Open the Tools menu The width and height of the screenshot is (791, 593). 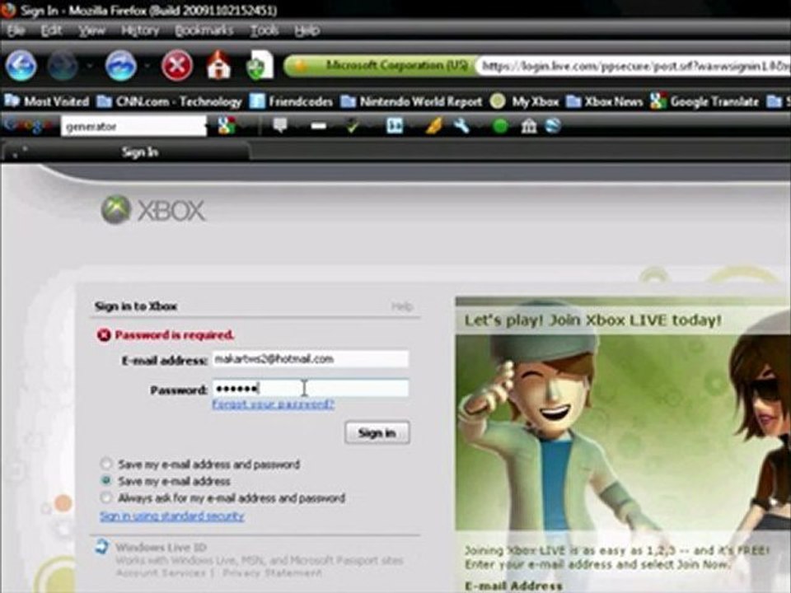tap(264, 31)
